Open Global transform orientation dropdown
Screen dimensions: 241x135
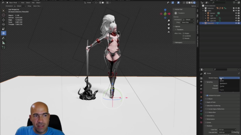point(89,3)
